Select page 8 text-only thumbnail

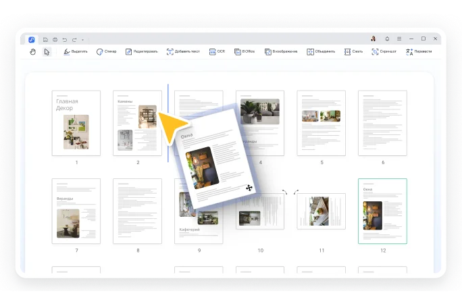pyautogui.click(x=137, y=211)
